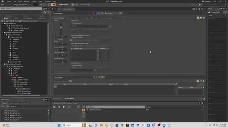Add a new RTPC row with the >> button
This screenshot has width=228, height=128.
click(x=55, y=87)
